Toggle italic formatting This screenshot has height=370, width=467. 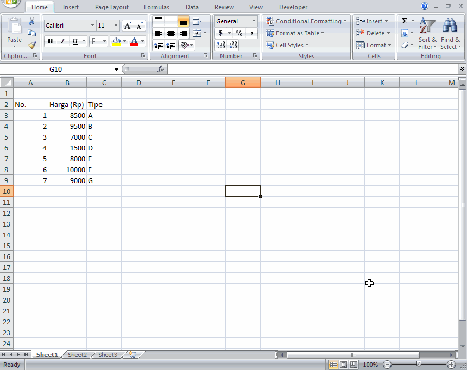click(x=61, y=41)
